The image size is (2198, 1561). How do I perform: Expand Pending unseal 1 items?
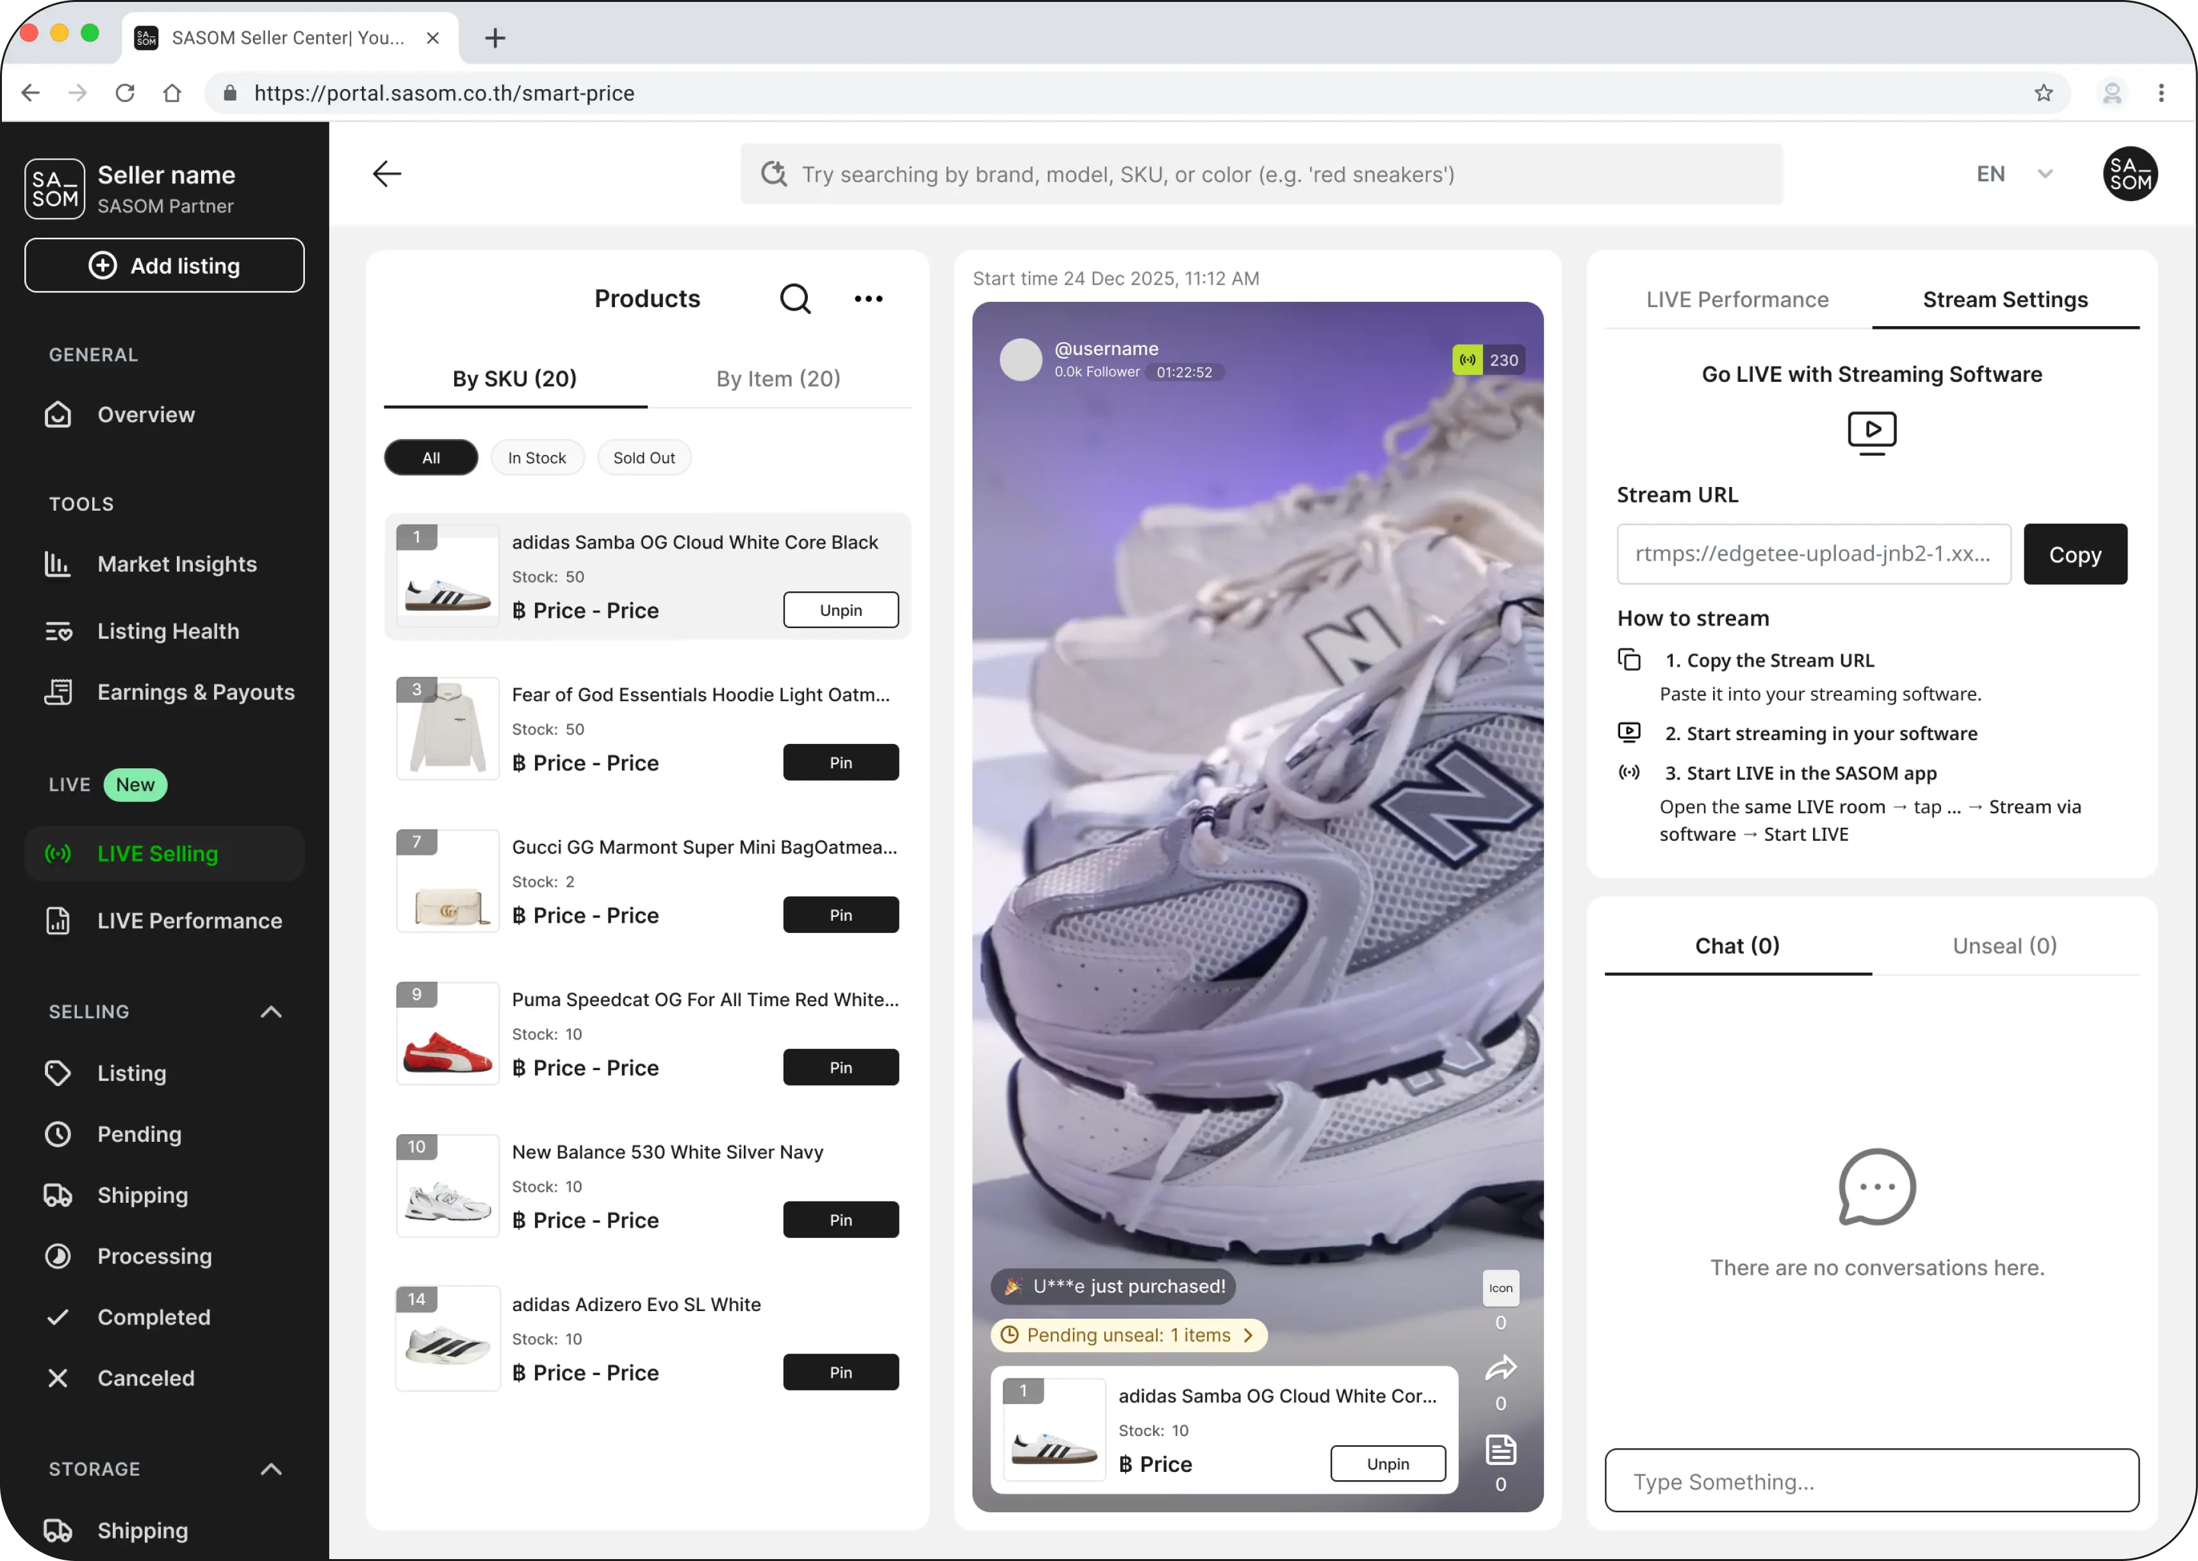[x=1129, y=1335]
